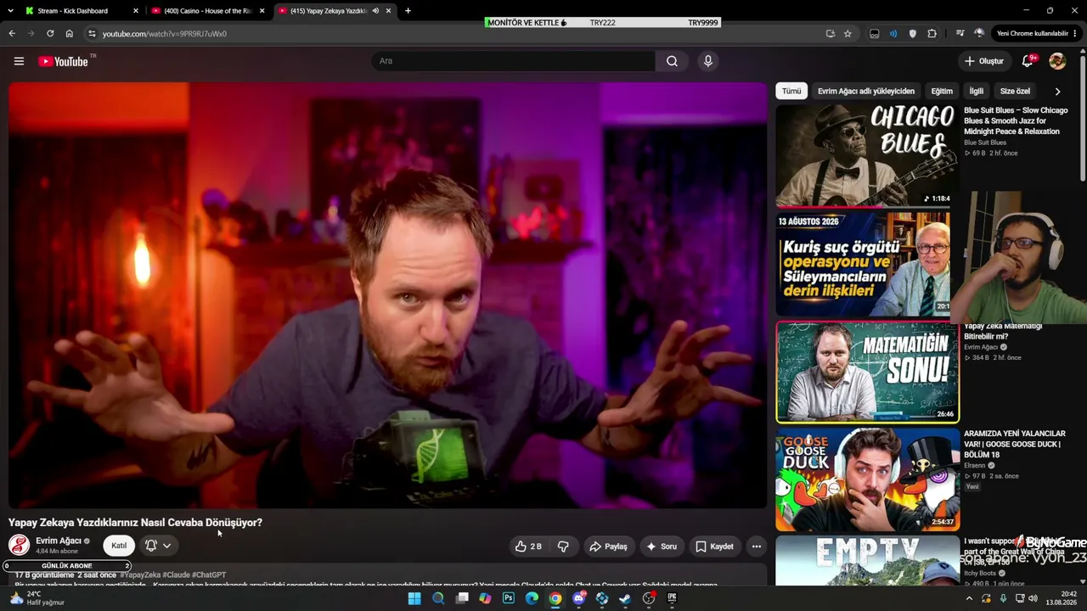Open YouTube notifications bell
Image resolution: width=1087 pixels, height=611 pixels.
pyautogui.click(x=1028, y=61)
